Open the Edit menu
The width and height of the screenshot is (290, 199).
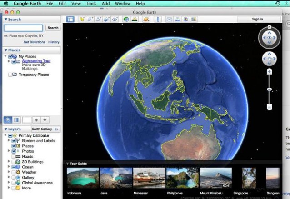[62, 4]
